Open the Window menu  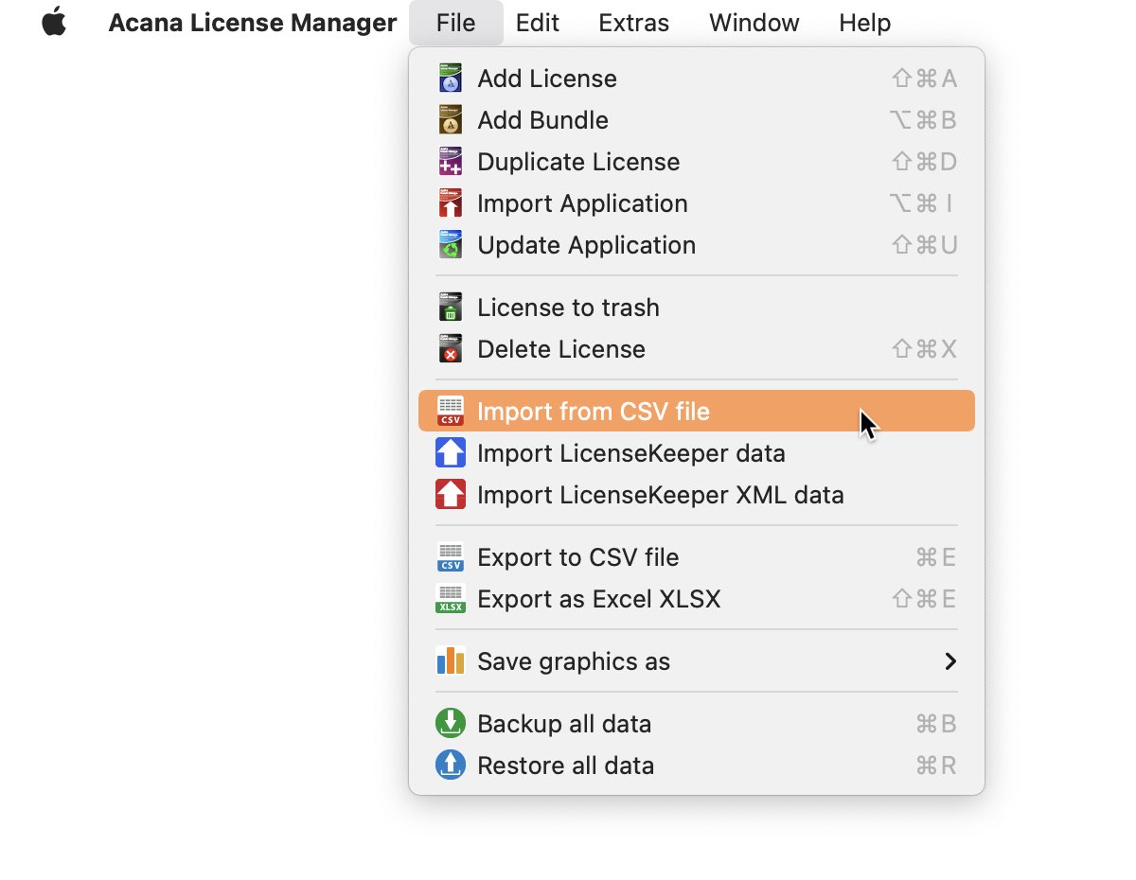754,23
